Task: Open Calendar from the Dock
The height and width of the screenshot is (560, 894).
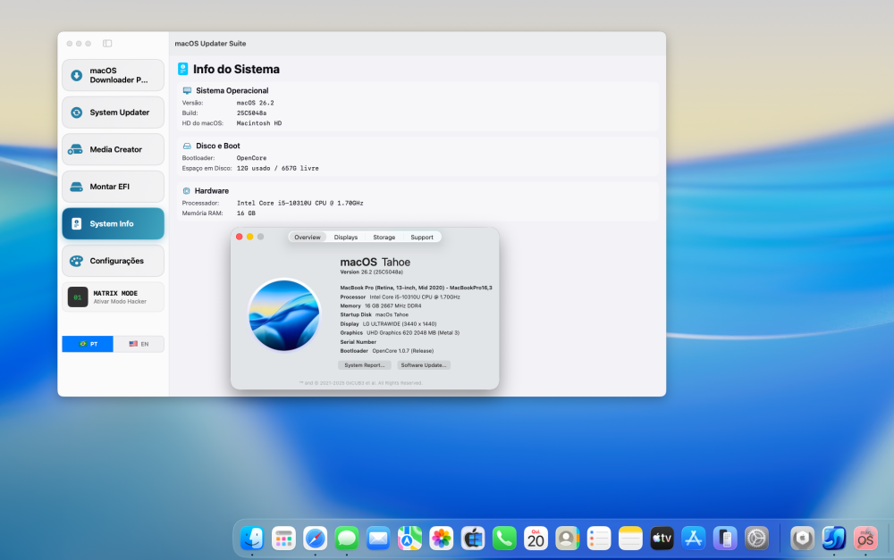Action: 536,539
